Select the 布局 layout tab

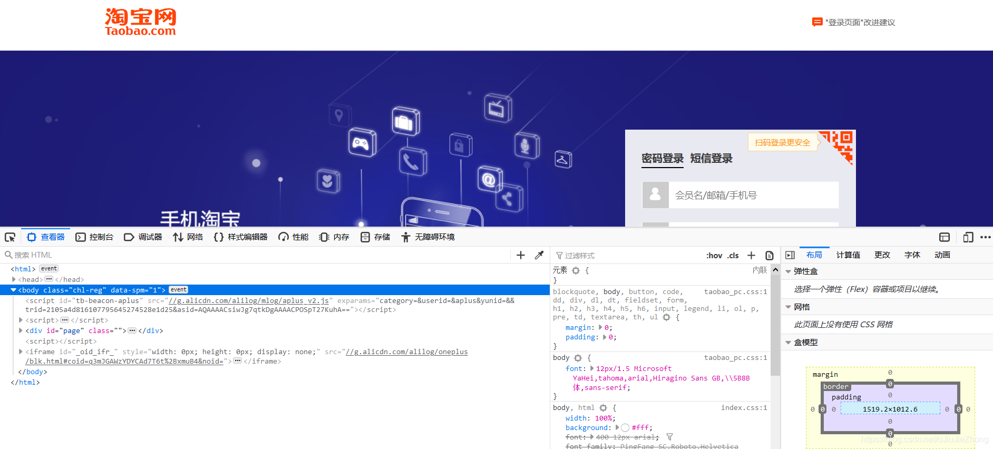pyautogui.click(x=814, y=255)
